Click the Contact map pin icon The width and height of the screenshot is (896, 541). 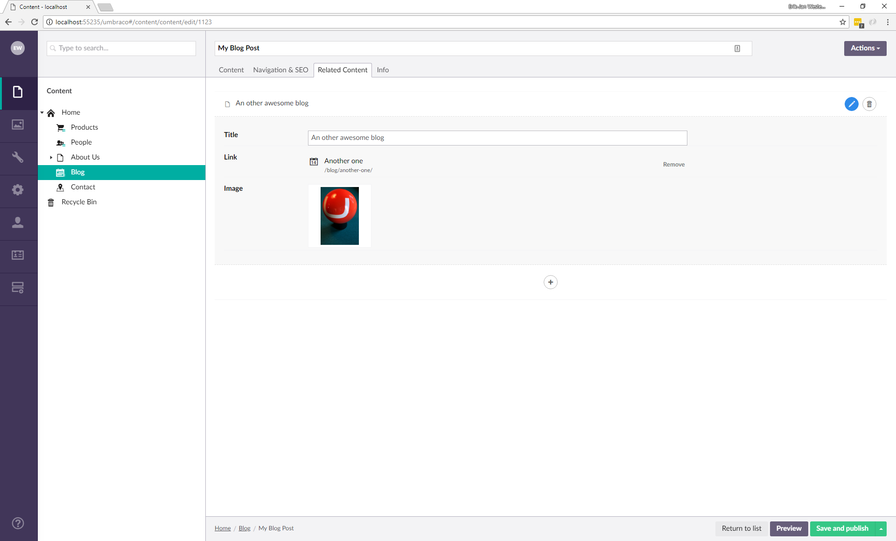click(60, 187)
